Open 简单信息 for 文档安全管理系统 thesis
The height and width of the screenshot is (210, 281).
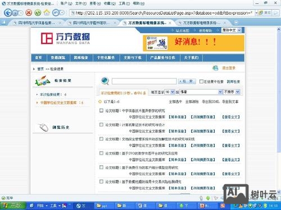(x=177, y=146)
